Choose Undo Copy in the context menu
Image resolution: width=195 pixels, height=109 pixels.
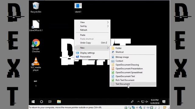[x=92, y=43]
